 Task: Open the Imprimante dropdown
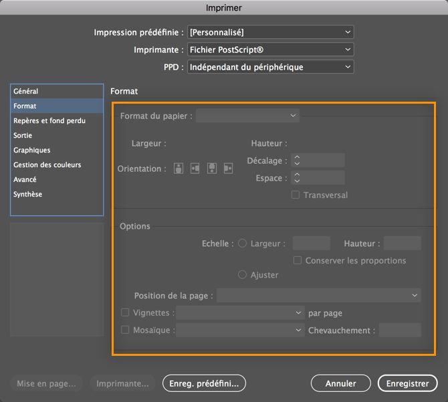click(270, 49)
